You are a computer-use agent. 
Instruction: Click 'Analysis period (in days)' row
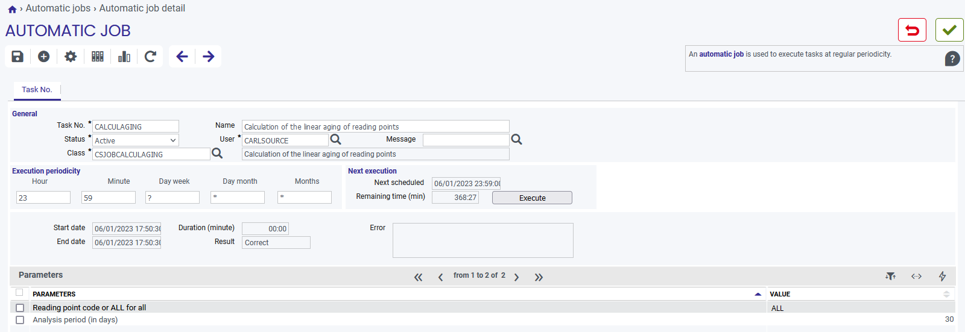point(75,320)
